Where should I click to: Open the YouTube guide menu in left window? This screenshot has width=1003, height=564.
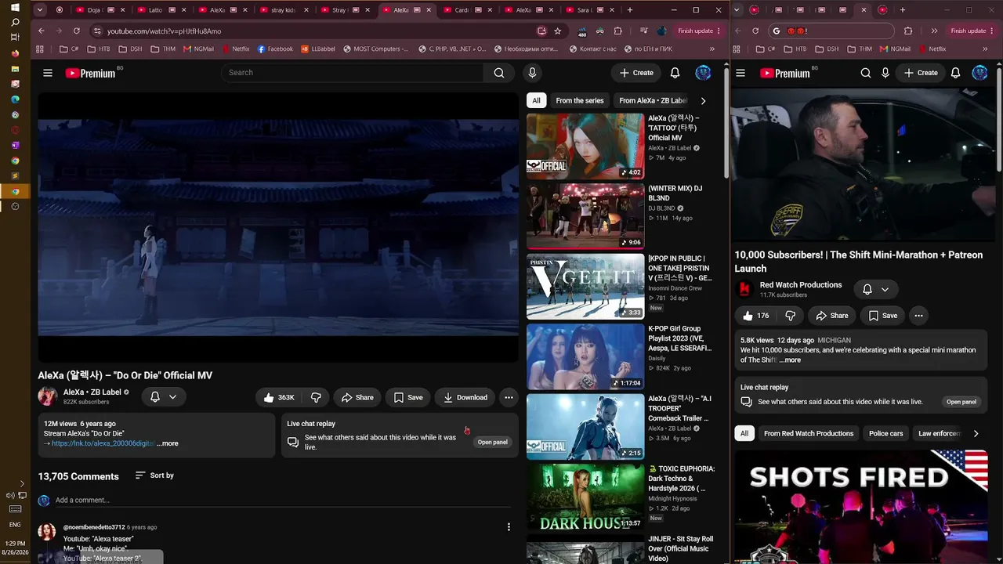[x=48, y=73]
